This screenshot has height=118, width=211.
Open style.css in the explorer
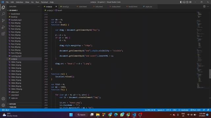coord(24,98)
